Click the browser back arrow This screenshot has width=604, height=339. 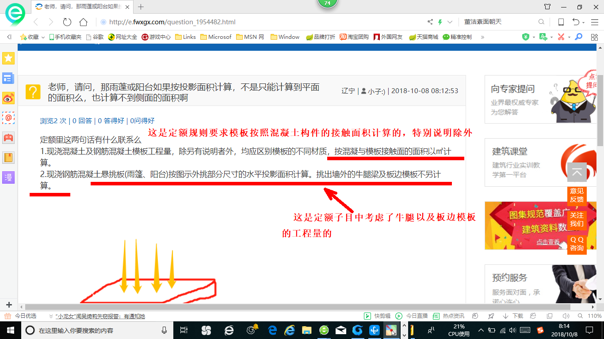[36, 22]
